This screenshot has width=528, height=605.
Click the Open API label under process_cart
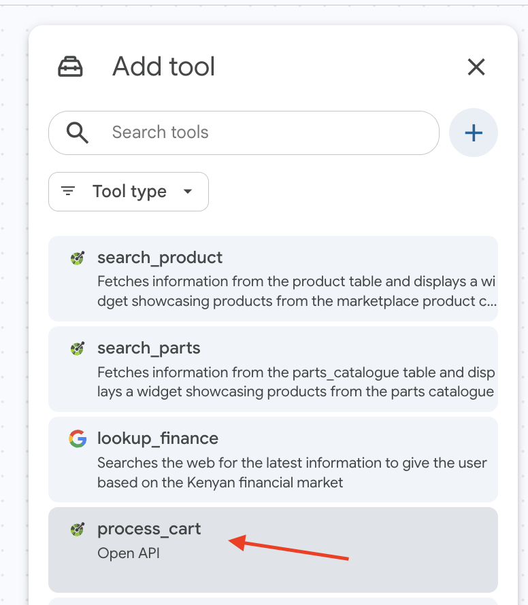(x=129, y=553)
